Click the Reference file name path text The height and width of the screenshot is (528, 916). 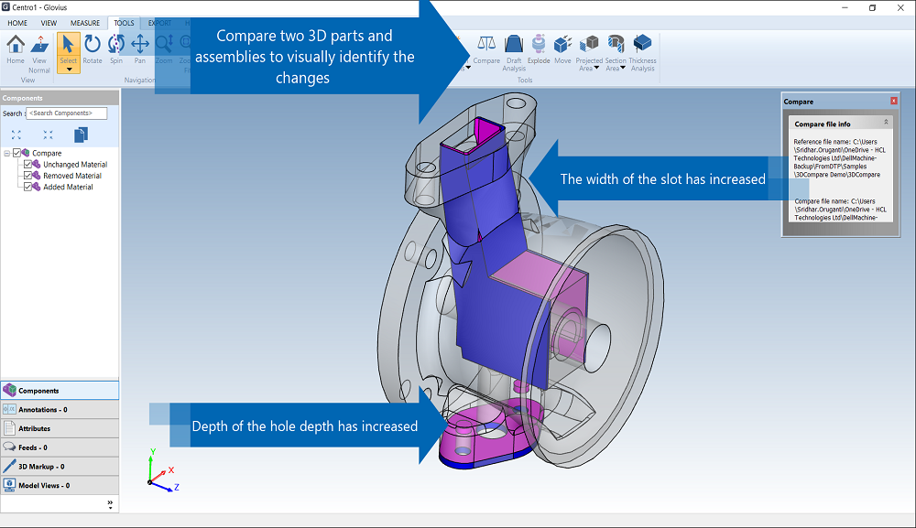click(839, 158)
